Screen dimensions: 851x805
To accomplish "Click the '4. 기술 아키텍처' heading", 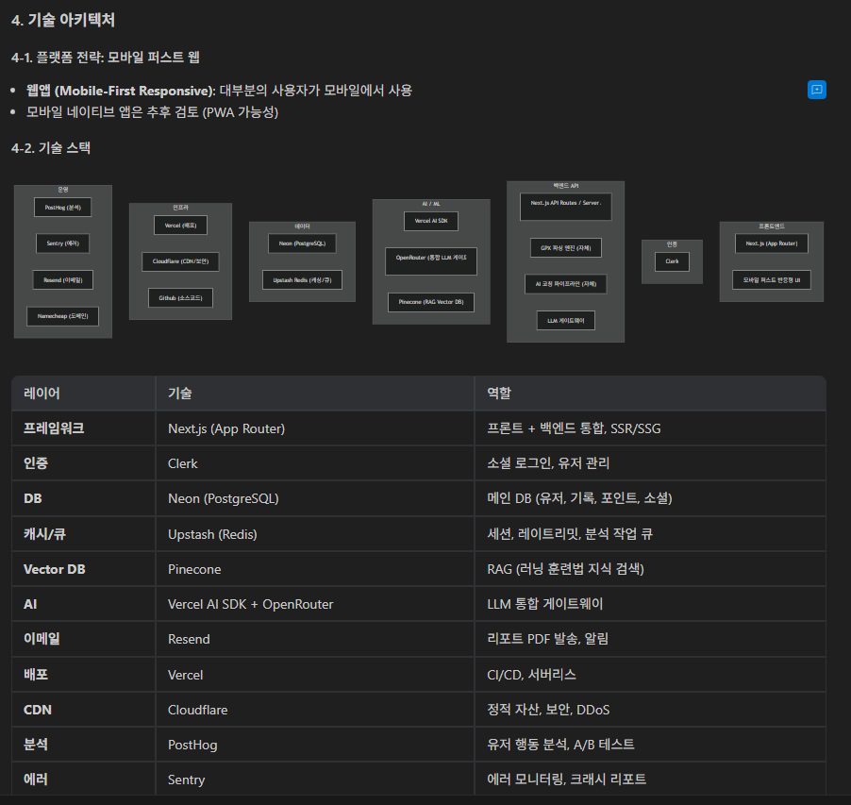I will pyautogui.click(x=63, y=20).
